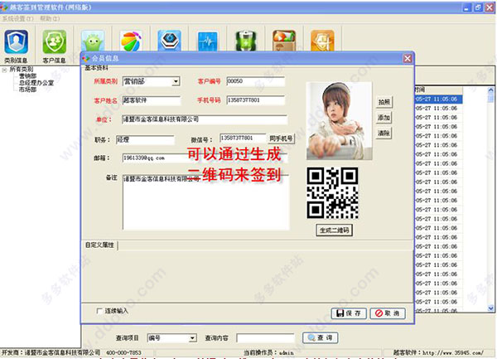497x359 pixels.
Task: Click the green alien monster toolbar icon
Action: click(x=93, y=41)
